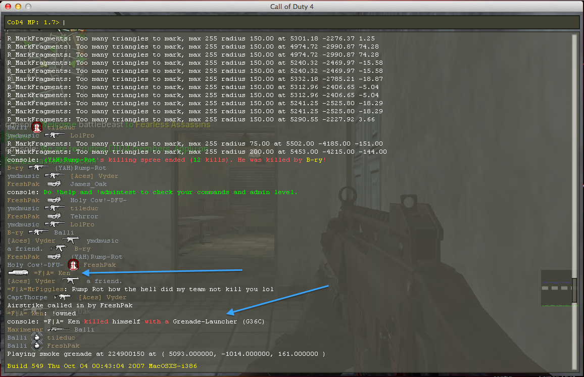Click 'Build 549 Thu Oct 04 00:43:04 2007' line
Viewport: 584px width, 377px height.
102,366
